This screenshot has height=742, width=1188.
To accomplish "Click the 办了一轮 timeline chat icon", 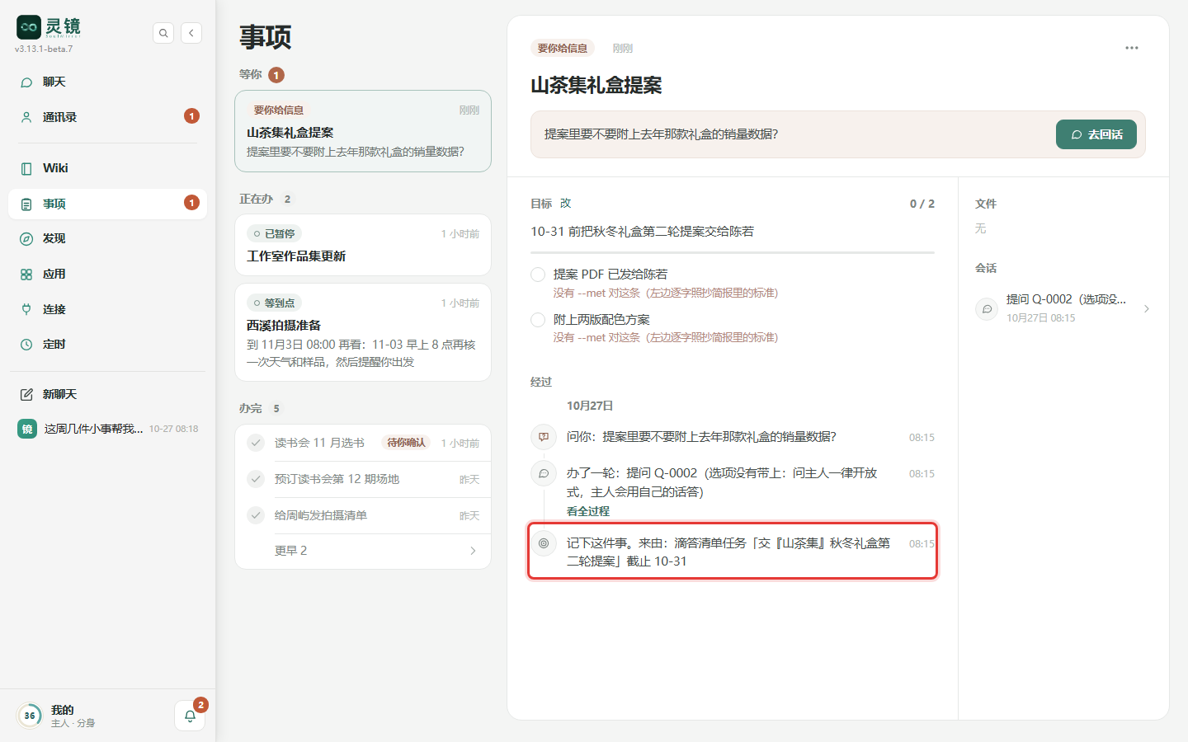I will (544, 473).
